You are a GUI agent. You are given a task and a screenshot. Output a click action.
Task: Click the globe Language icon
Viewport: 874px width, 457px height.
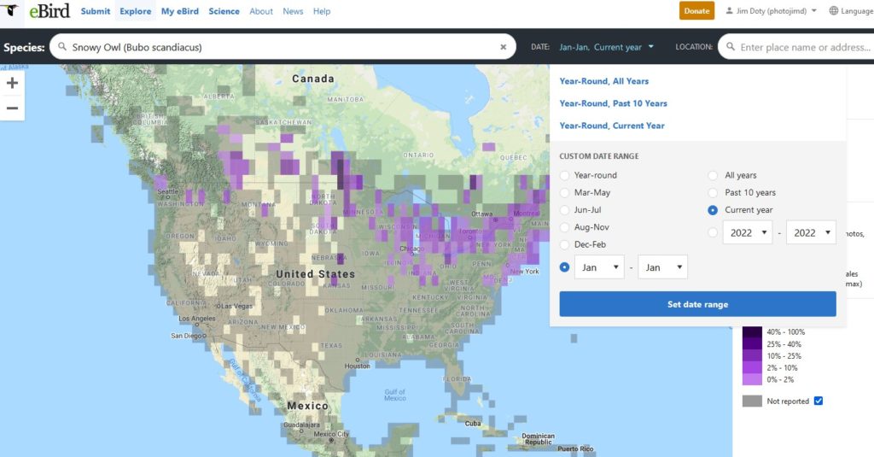(833, 11)
